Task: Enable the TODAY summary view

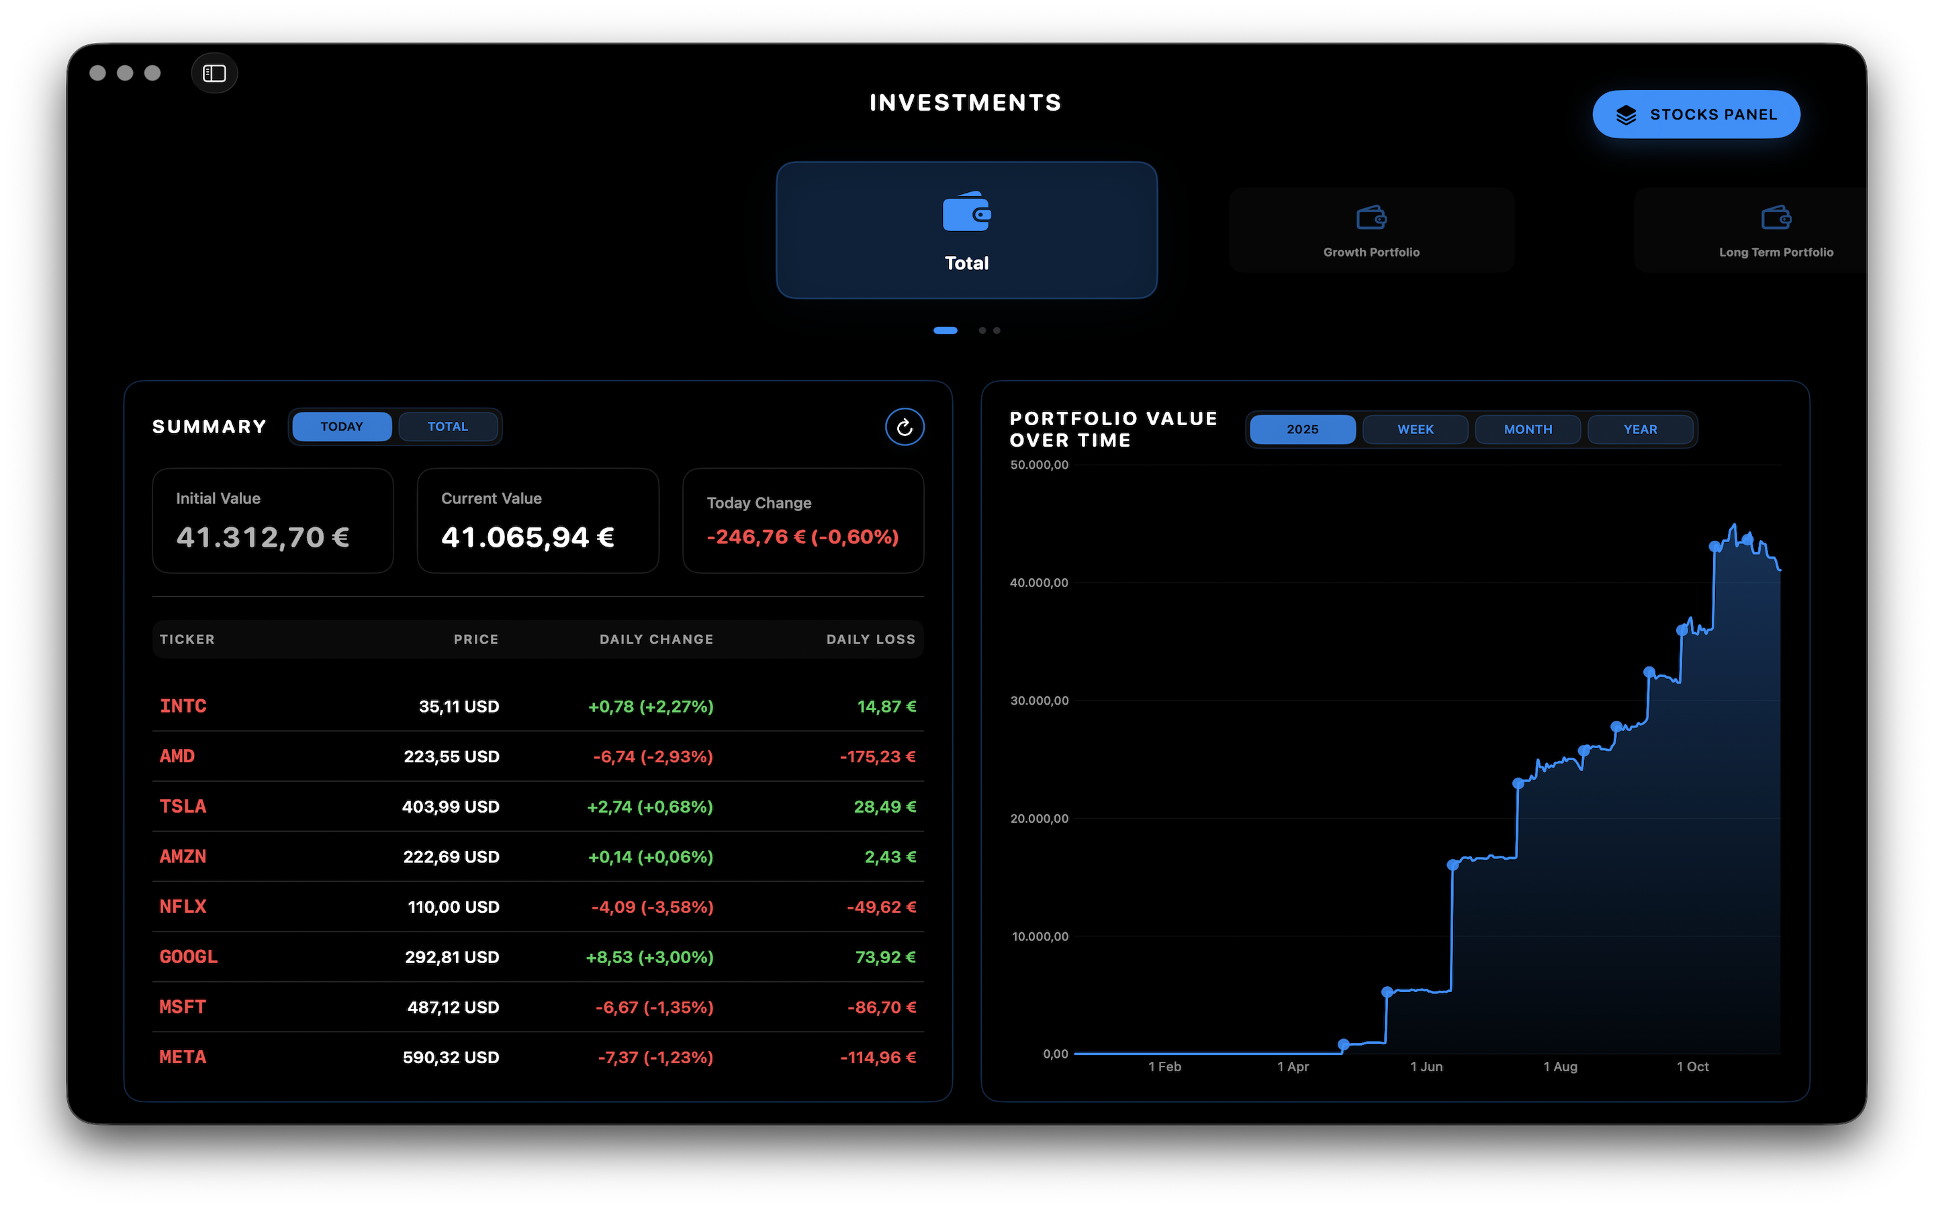Action: pyautogui.click(x=342, y=427)
